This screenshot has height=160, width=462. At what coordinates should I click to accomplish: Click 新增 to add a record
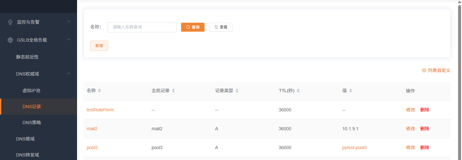(99, 46)
